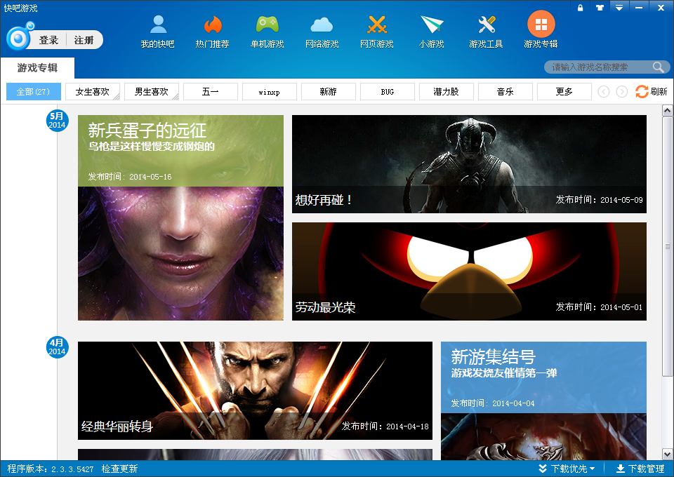
Task: Open 我的快吧 profile icon
Action: 158,25
